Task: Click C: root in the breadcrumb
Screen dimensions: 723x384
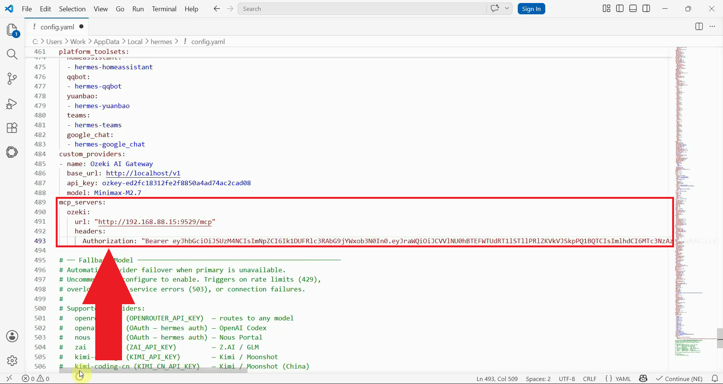Action: click(35, 41)
